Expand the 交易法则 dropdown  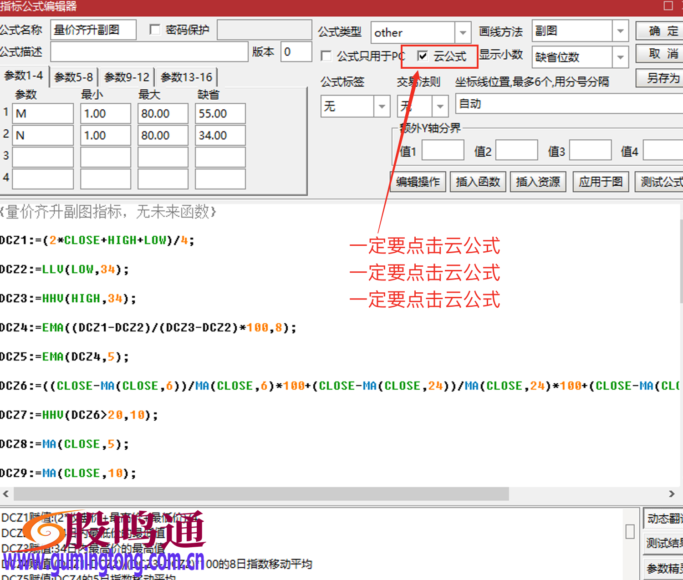point(439,106)
